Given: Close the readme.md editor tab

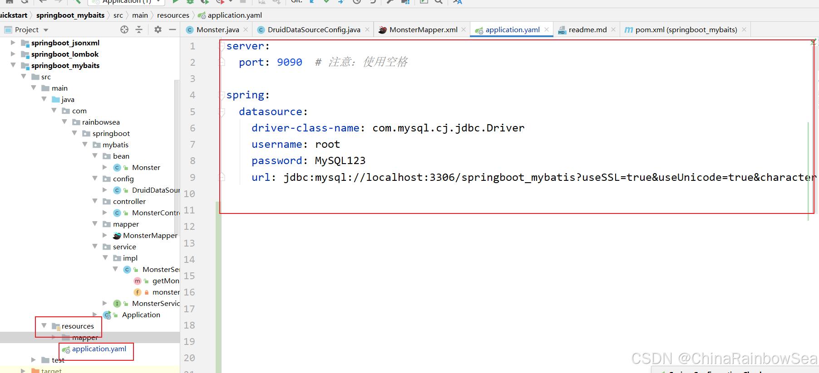Looking at the screenshot, I should click(613, 29).
